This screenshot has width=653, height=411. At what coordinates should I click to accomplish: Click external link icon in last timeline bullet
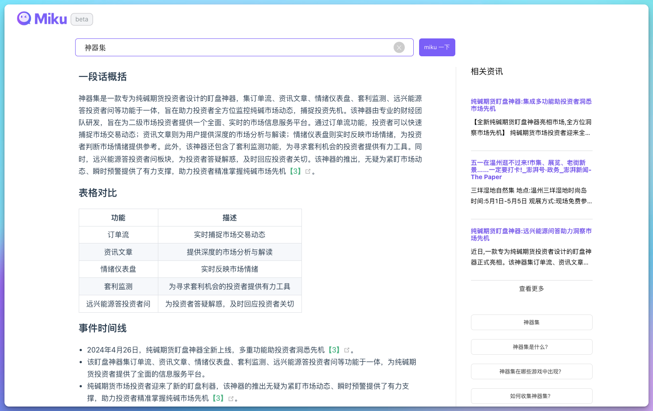coord(231,398)
